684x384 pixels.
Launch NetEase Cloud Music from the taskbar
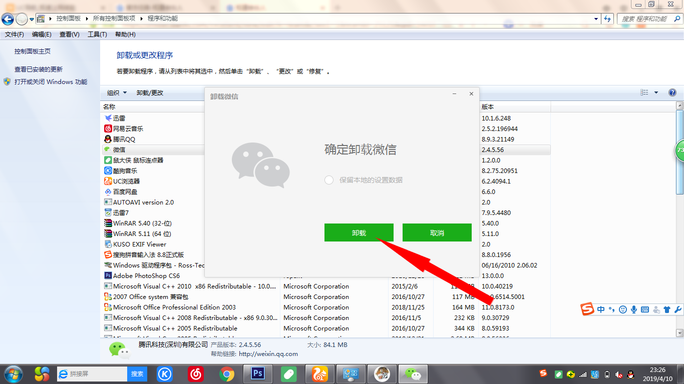coord(195,374)
